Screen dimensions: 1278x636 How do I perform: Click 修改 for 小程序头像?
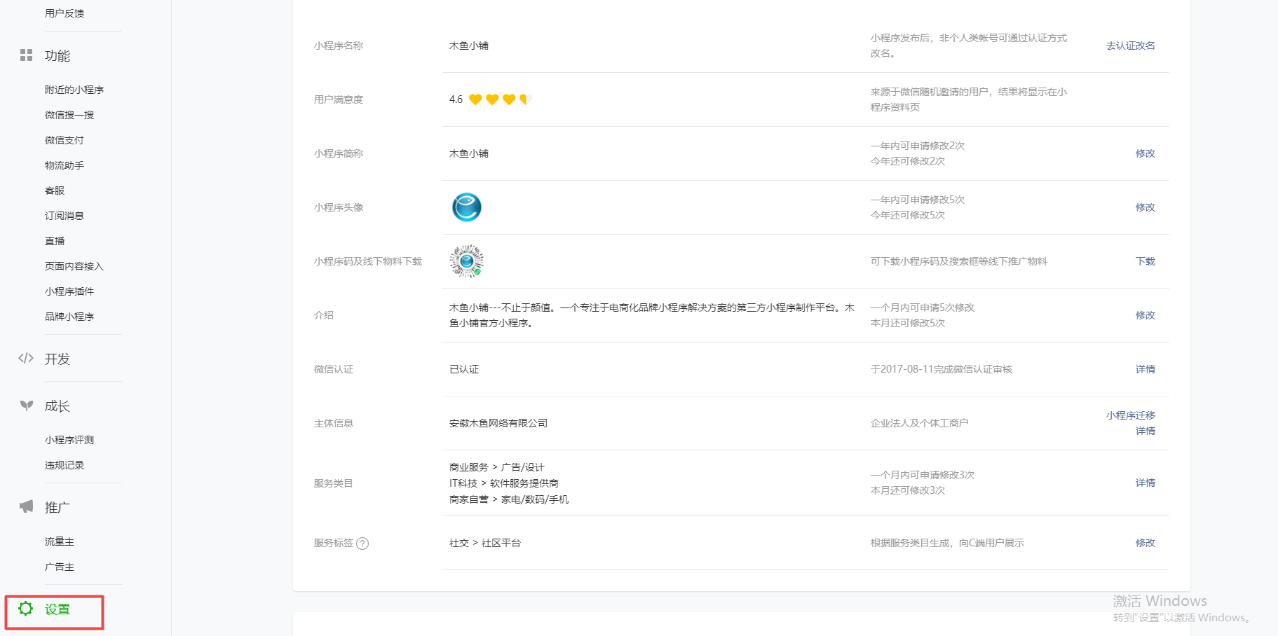coord(1146,207)
